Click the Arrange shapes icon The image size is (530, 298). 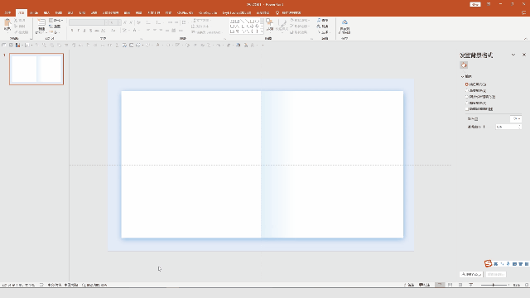[x=269, y=23]
